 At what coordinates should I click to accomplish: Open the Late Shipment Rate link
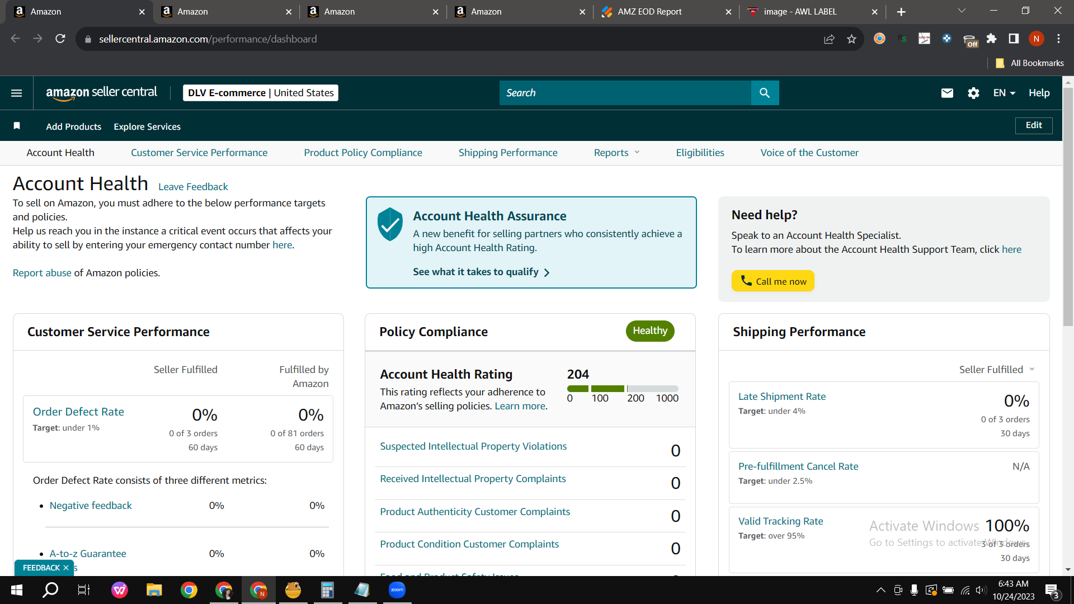click(x=782, y=397)
